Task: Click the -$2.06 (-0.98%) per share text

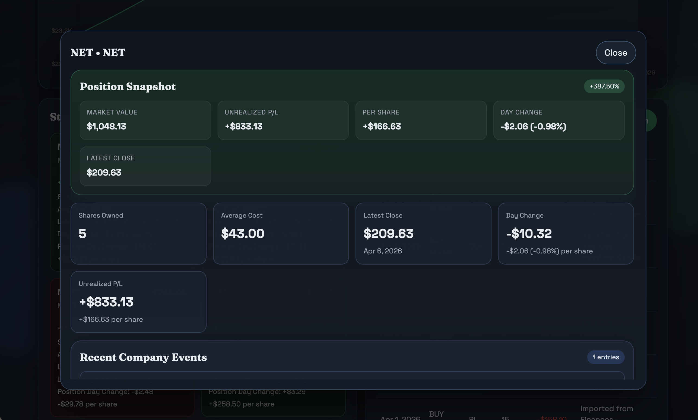Action: [549, 251]
